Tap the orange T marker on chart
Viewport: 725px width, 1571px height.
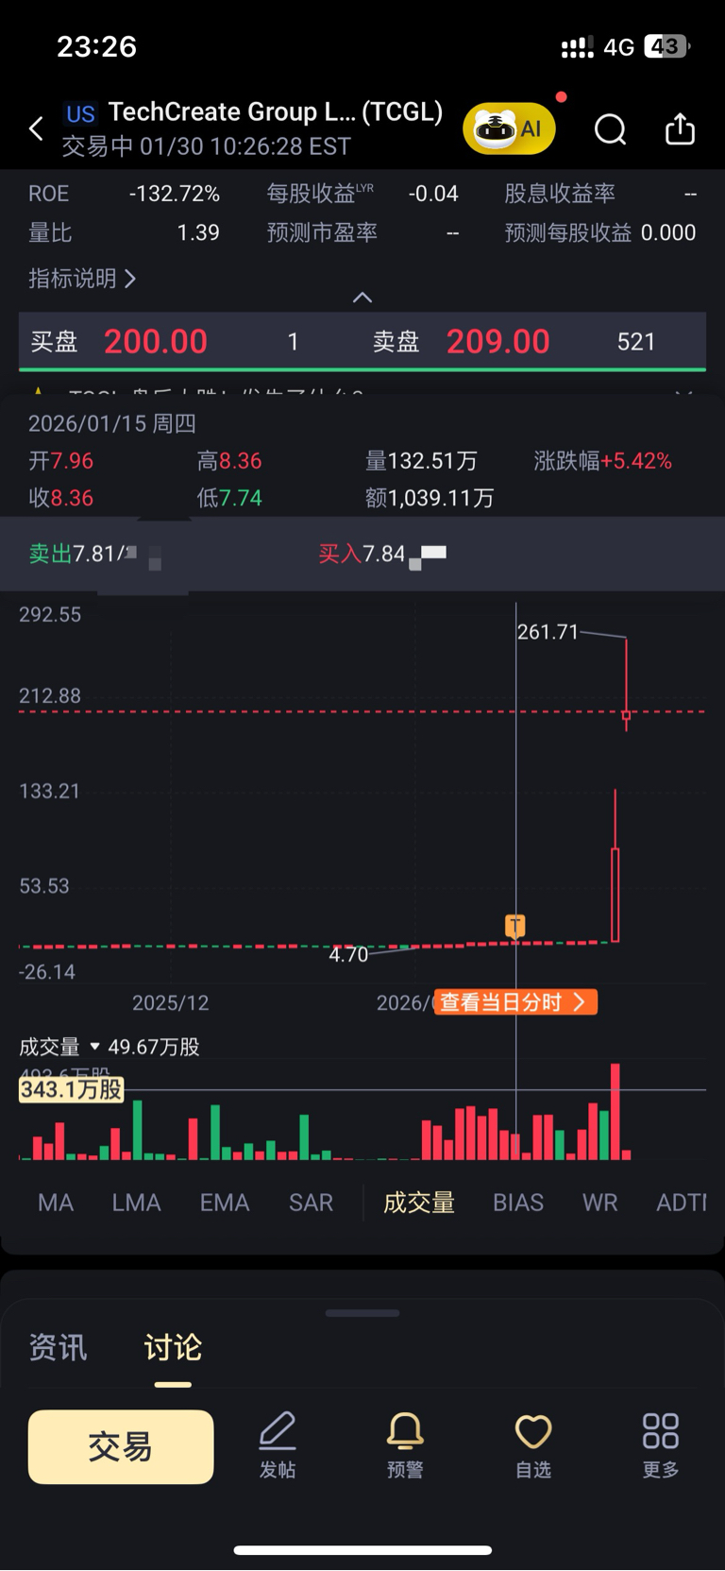click(x=515, y=926)
